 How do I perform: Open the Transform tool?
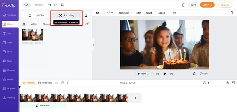(x=124, y=13)
